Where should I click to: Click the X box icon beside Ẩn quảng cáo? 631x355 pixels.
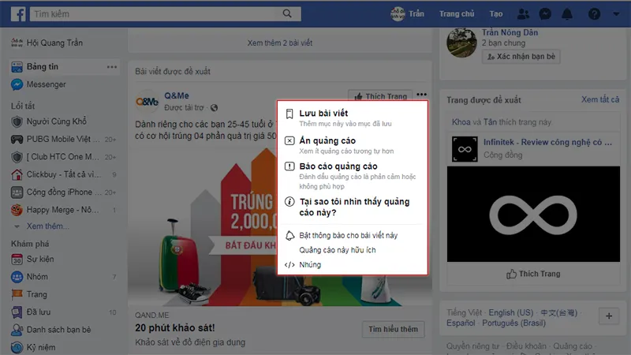coord(289,140)
